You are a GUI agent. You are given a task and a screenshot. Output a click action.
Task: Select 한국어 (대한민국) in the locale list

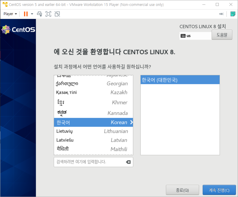180,80
